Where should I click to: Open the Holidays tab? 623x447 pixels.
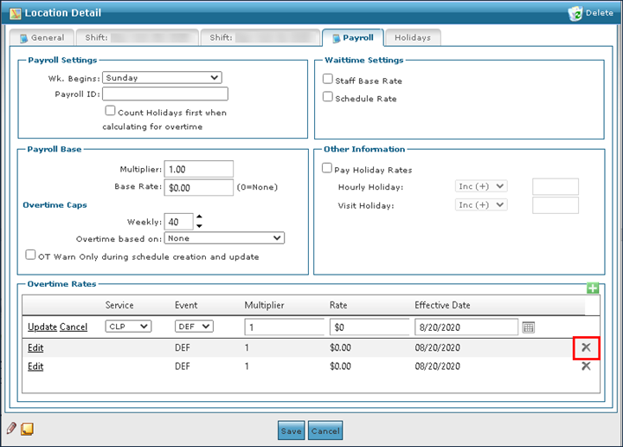click(x=413, y=38)
